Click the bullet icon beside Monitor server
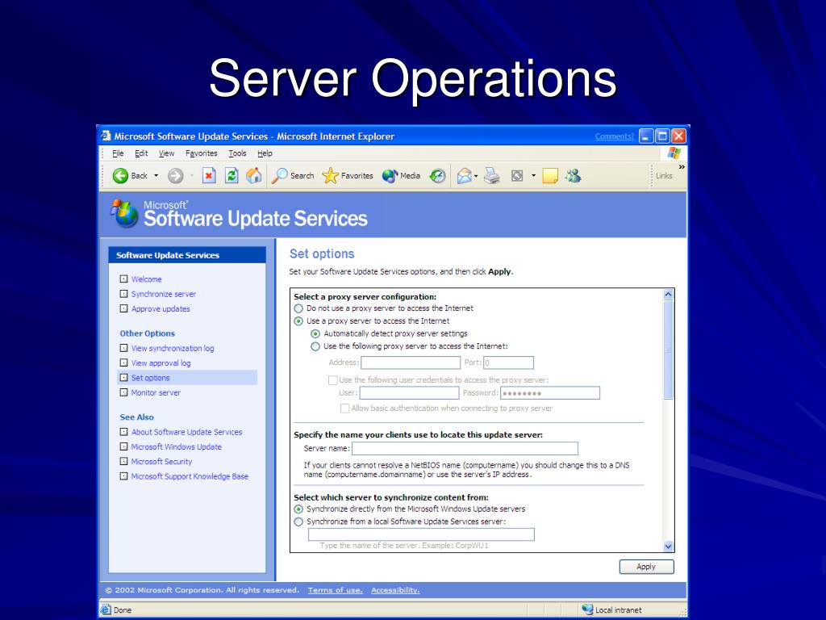The image size is (826, 620). pyautogui.click(x=123, y=392)
